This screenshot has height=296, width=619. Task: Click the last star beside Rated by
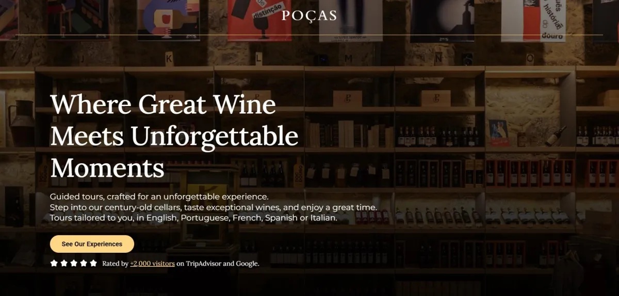93,263
